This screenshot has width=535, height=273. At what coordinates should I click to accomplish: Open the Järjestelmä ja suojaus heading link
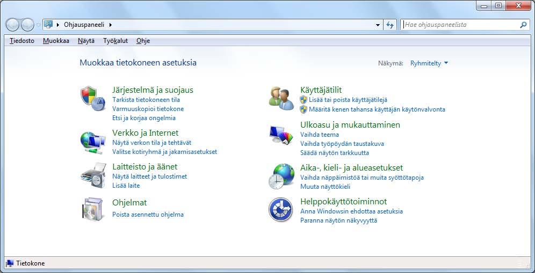point(153,90)
